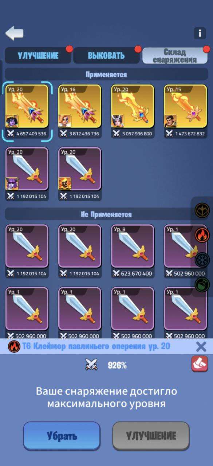
Task: Select the unused level 8 sword
Action: coord(133,251)
